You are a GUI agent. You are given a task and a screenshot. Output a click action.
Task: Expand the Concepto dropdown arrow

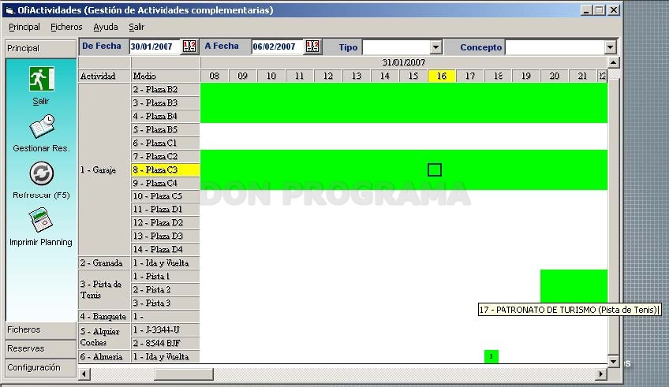pyautogui.click(x=610, y=47)
